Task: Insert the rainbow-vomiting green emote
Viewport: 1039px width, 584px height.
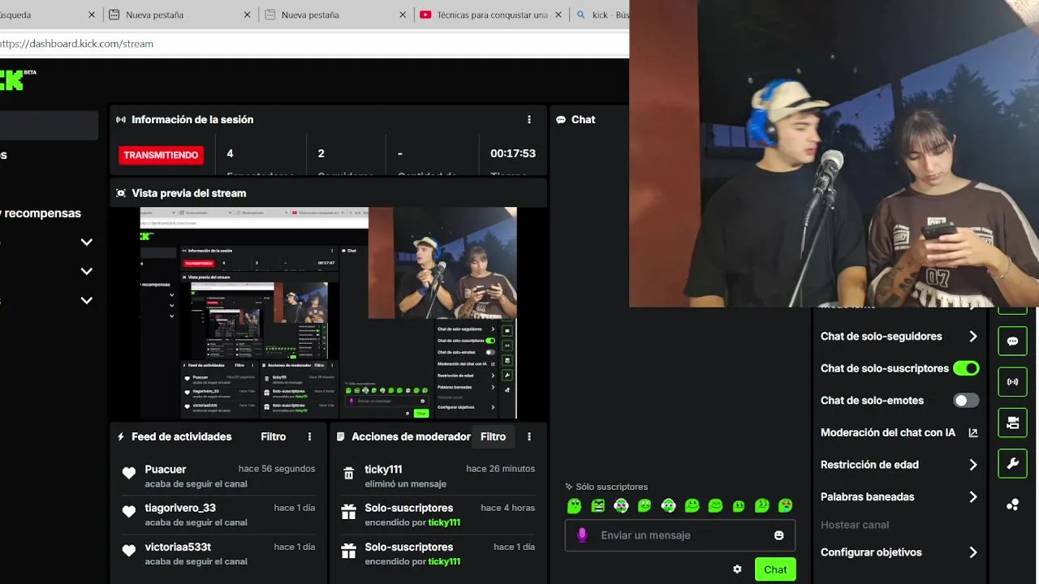Action: coord(785,506)
